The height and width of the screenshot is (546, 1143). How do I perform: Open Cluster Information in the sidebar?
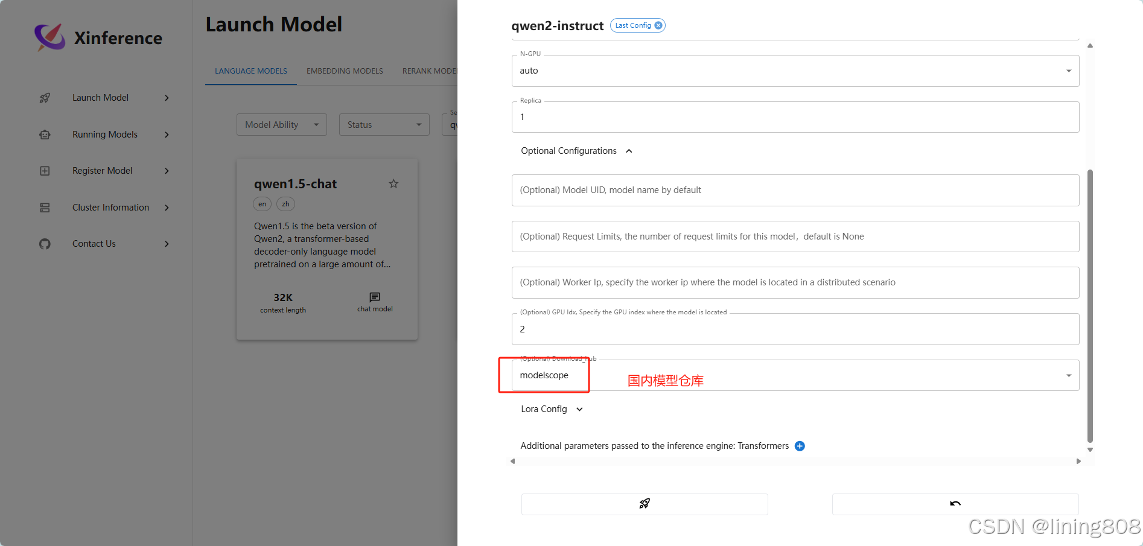coord(110,208)
